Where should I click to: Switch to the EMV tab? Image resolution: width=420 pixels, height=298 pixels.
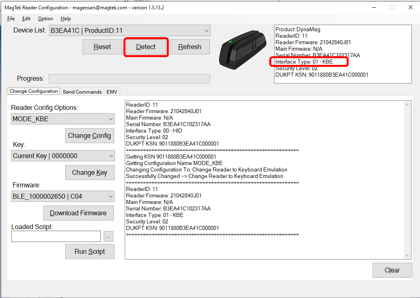112,92
